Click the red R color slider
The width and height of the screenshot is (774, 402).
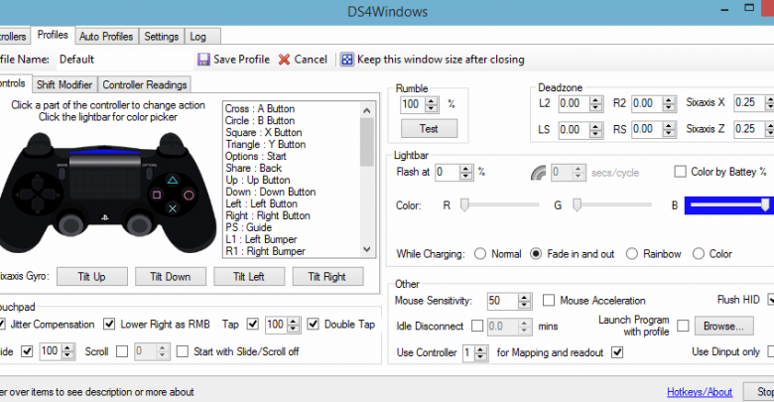pos(499,204)
